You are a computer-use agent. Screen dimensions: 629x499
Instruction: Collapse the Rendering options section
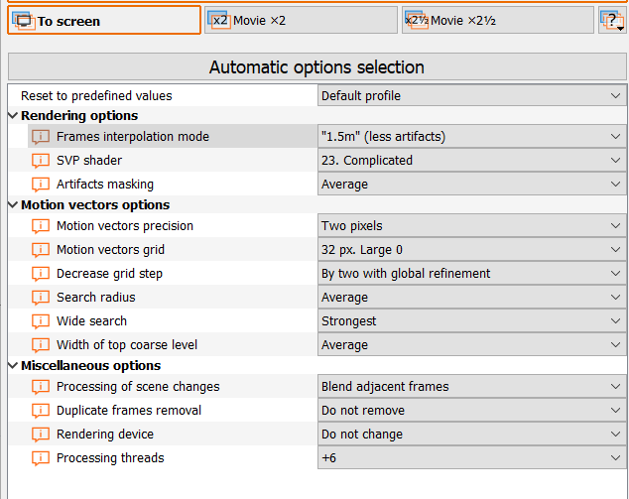pyautogui.click(x=13, y=116)
